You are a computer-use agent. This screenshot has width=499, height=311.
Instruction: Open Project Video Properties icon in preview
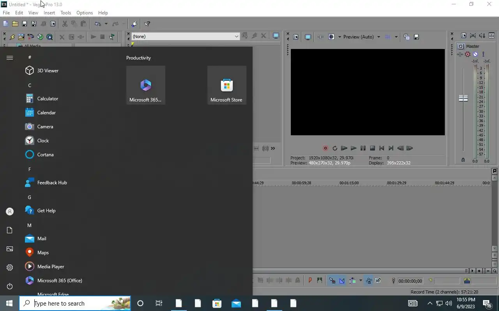pyautogui.click(x=296, y=37)
